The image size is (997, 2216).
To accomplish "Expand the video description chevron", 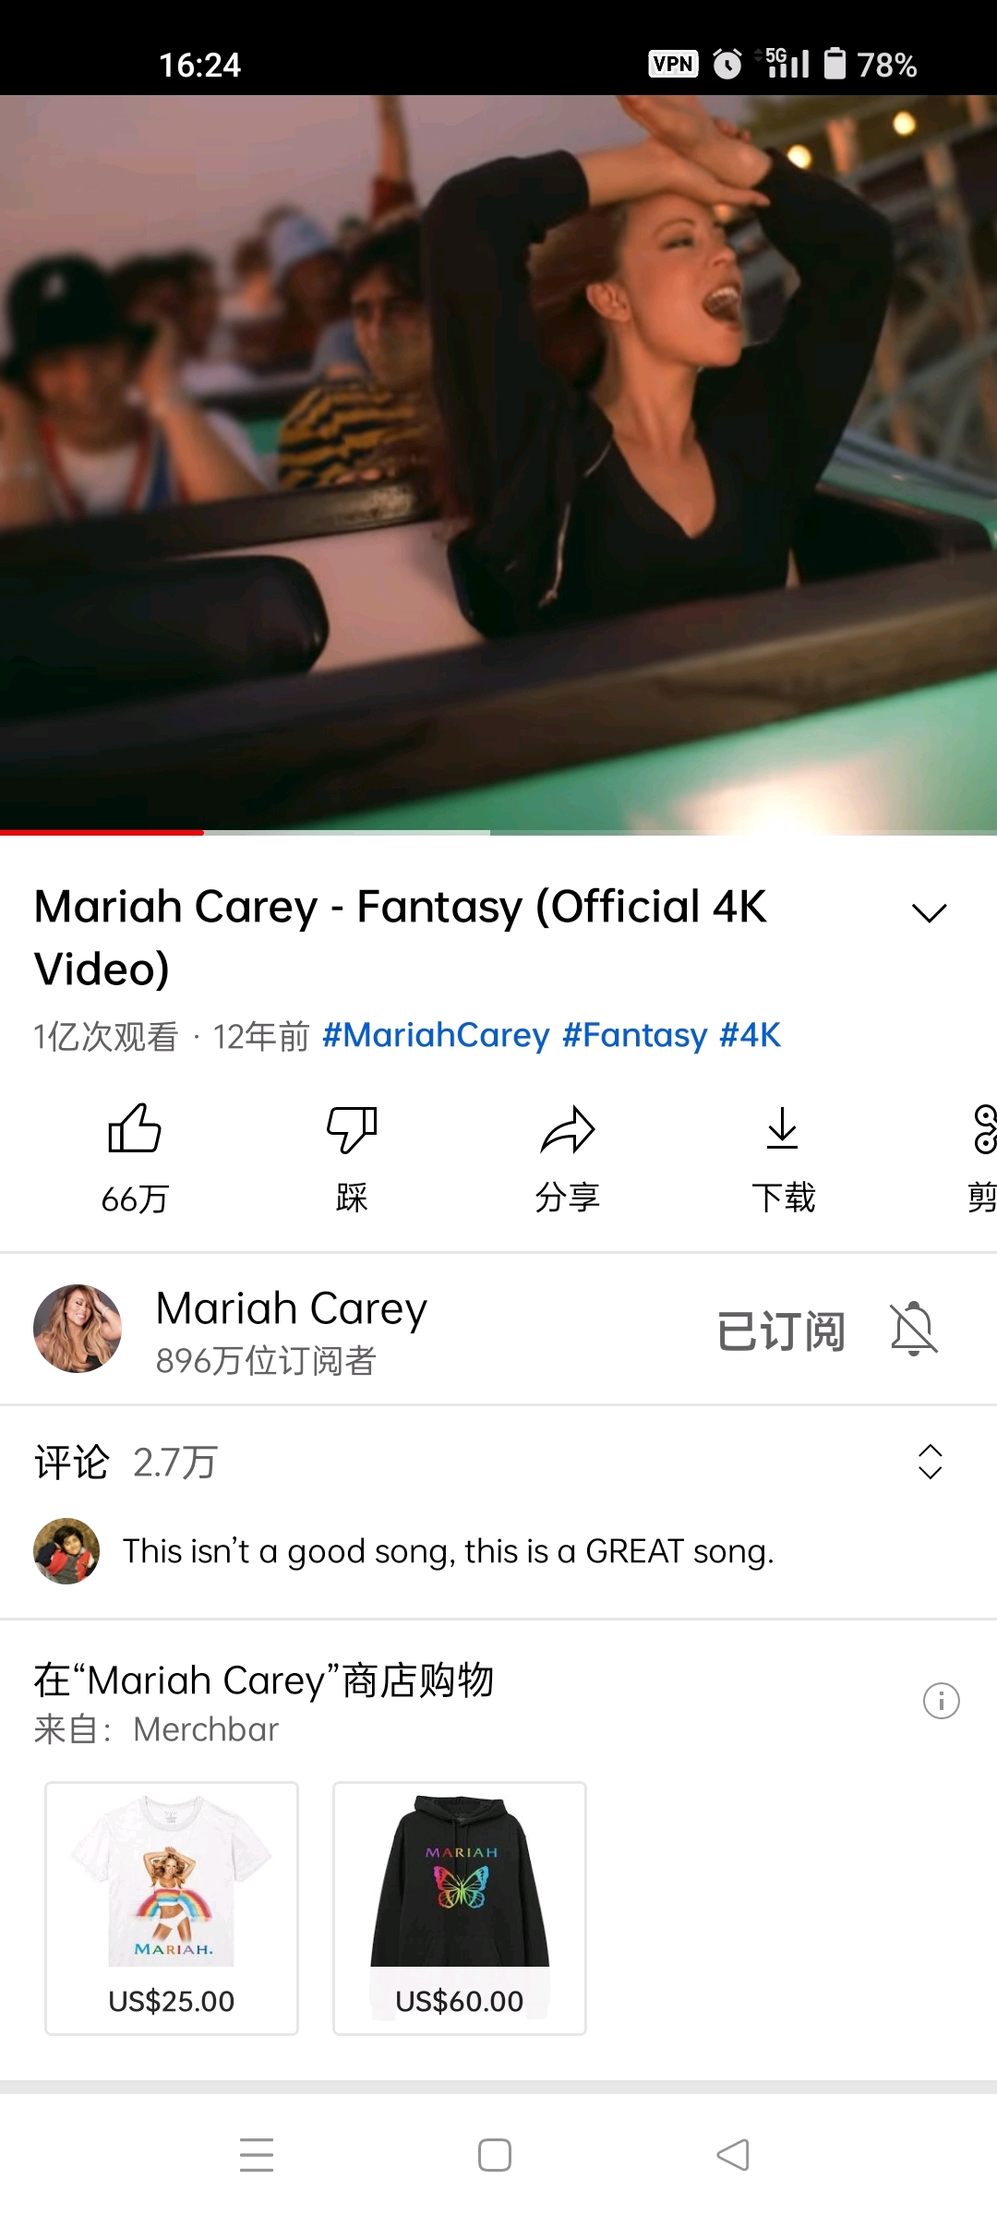I will tap(930, 912).
